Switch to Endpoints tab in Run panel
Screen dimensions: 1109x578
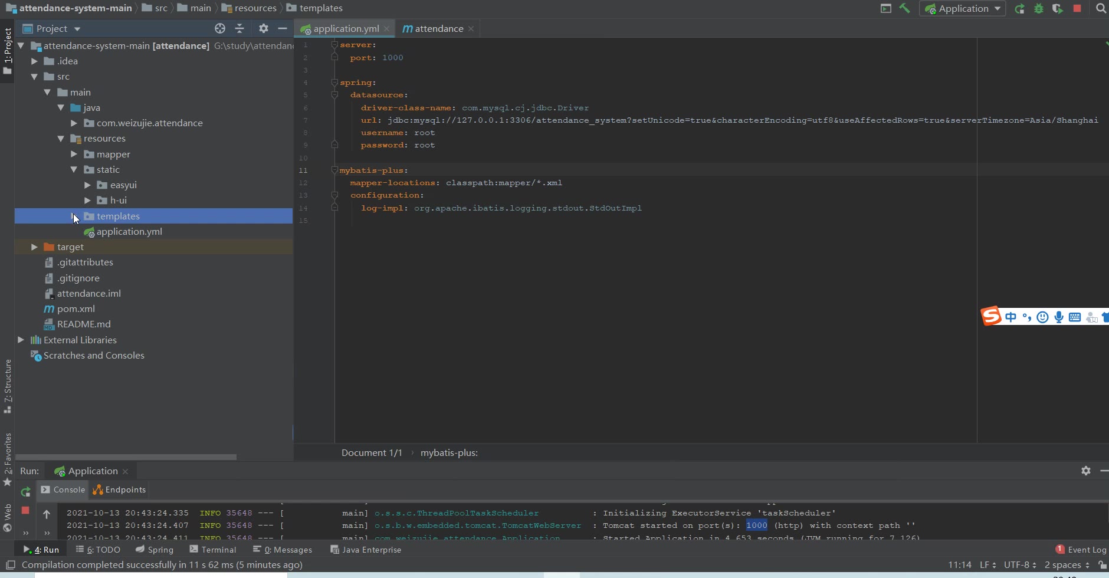[120, 490]
